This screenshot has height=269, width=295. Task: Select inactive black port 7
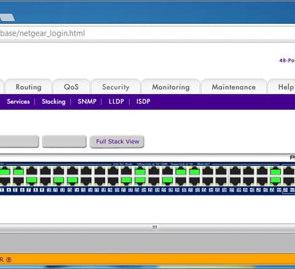click(x=32, y=171)
